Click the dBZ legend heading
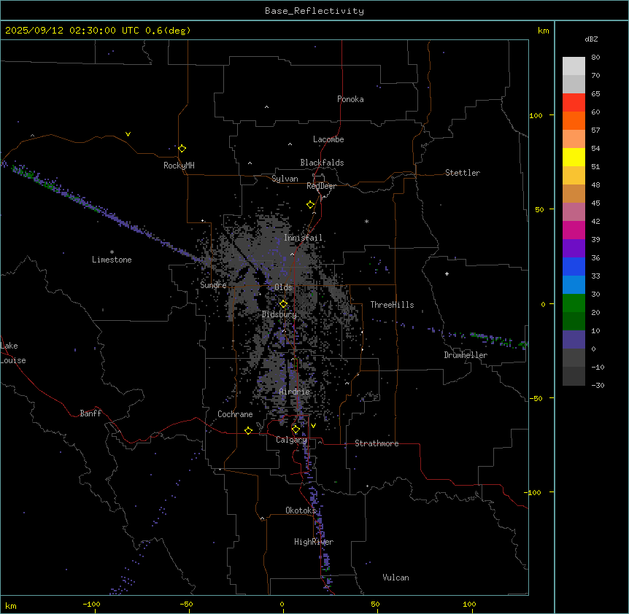629x614 pixels. 591,39
